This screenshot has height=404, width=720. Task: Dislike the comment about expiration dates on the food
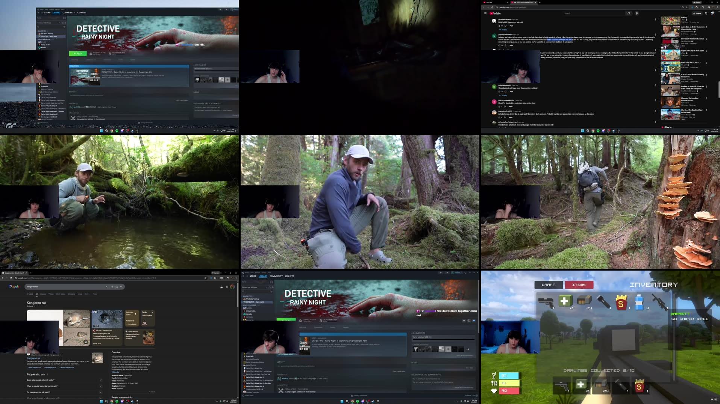click(505, 106)
